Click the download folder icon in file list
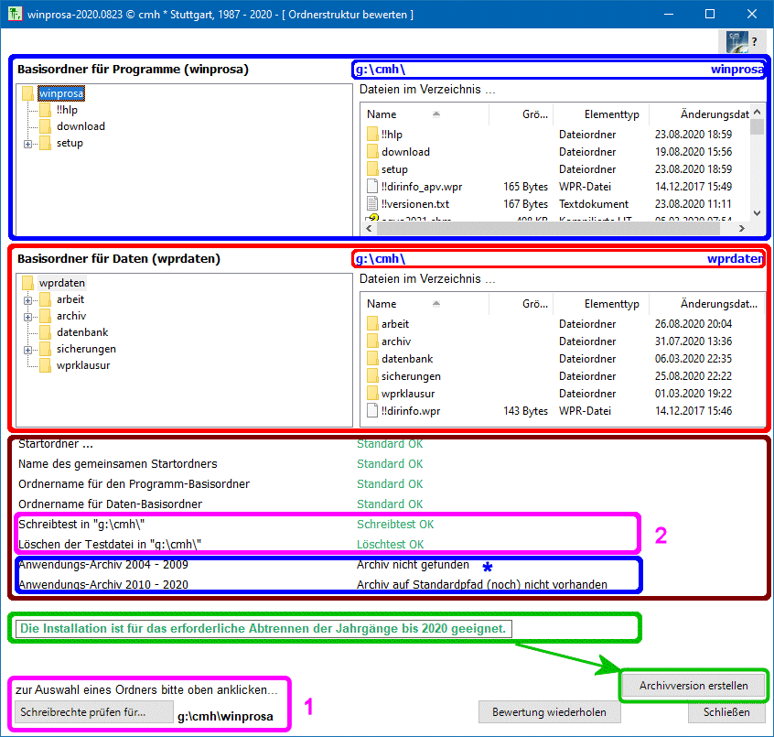 (372, 152)
